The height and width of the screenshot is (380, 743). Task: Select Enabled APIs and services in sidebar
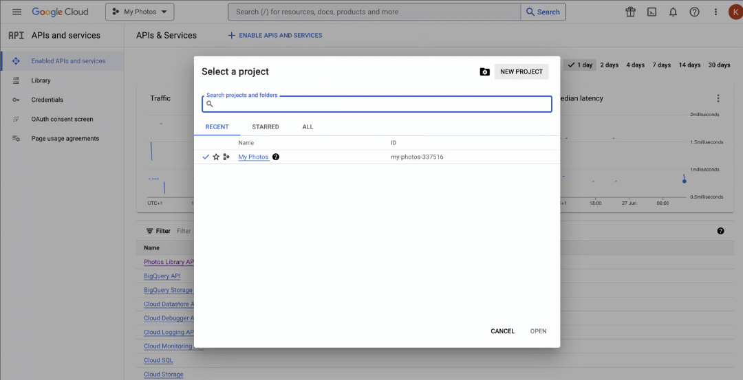click(62, 61)
